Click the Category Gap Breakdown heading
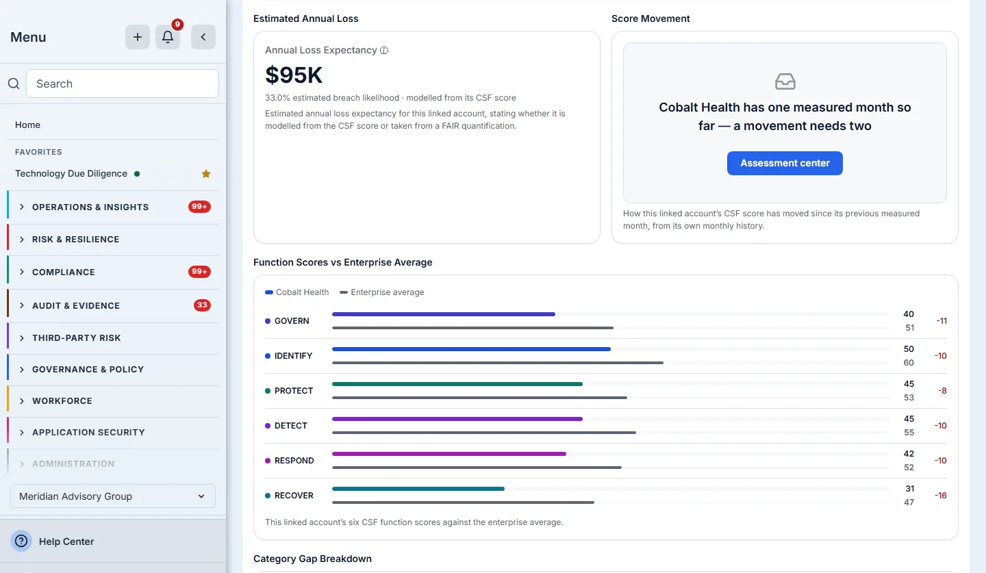Image resolution: width=986 pixels, height=573 pixels. coord(312,559)
